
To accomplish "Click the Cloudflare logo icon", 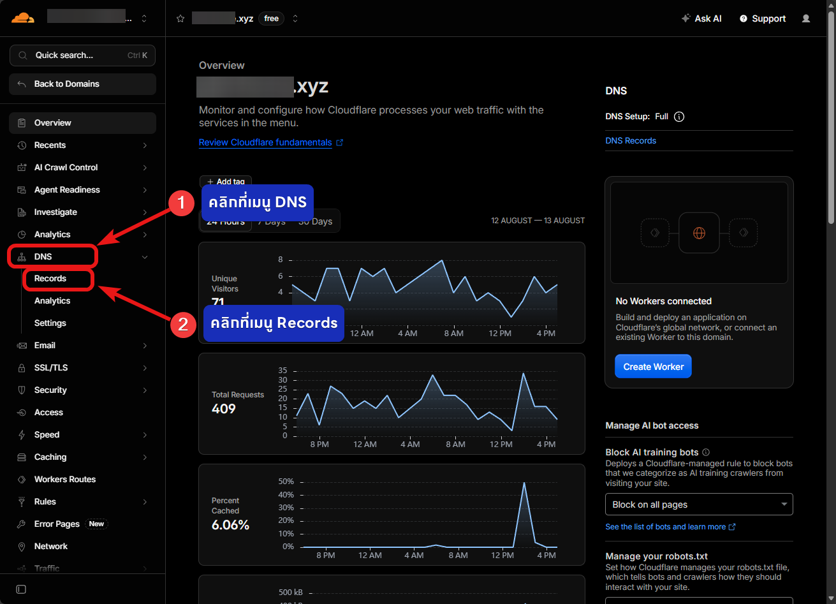I will (23, 18).
